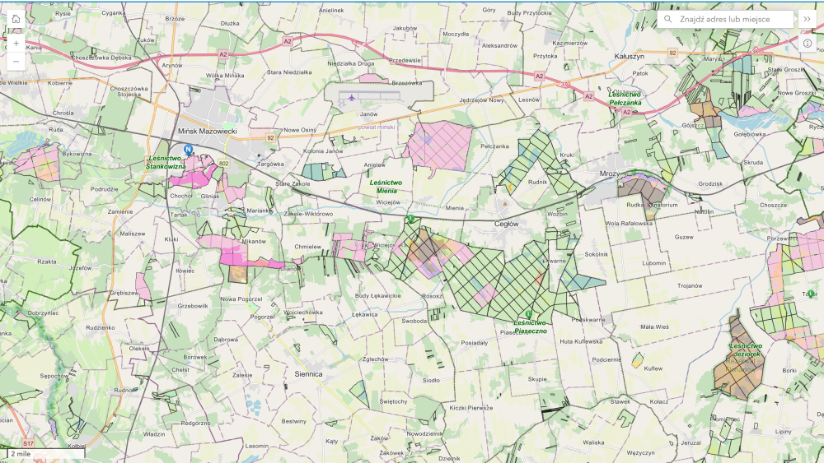Zoom in with the plus button
The height and width of the screenshot is (463, 824).
16,43
